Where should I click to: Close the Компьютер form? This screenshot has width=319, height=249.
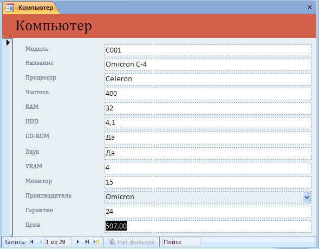click(310, 8)
